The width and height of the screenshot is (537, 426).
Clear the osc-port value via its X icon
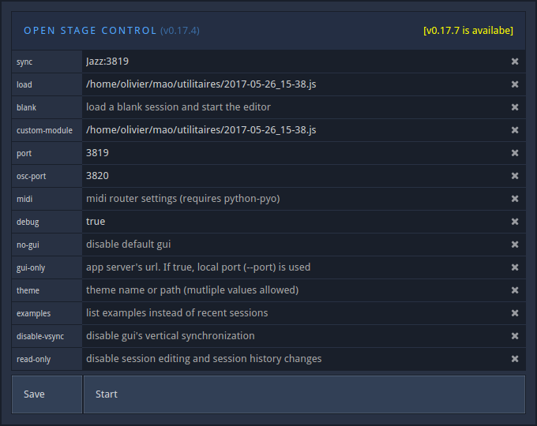(x=515, y=176)
